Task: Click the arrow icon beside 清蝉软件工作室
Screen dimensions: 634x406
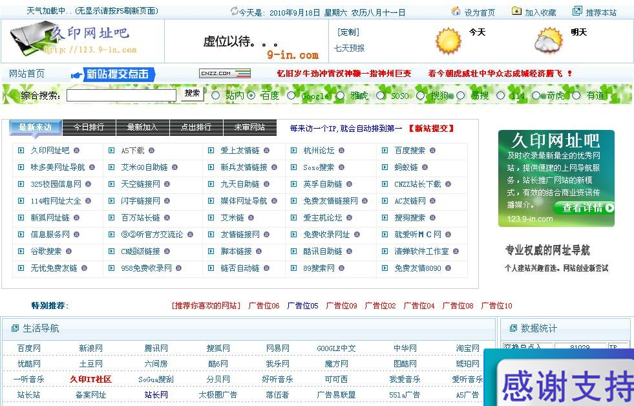Action: coord(385,251)
